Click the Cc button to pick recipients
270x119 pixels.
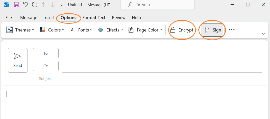(46, 66)
